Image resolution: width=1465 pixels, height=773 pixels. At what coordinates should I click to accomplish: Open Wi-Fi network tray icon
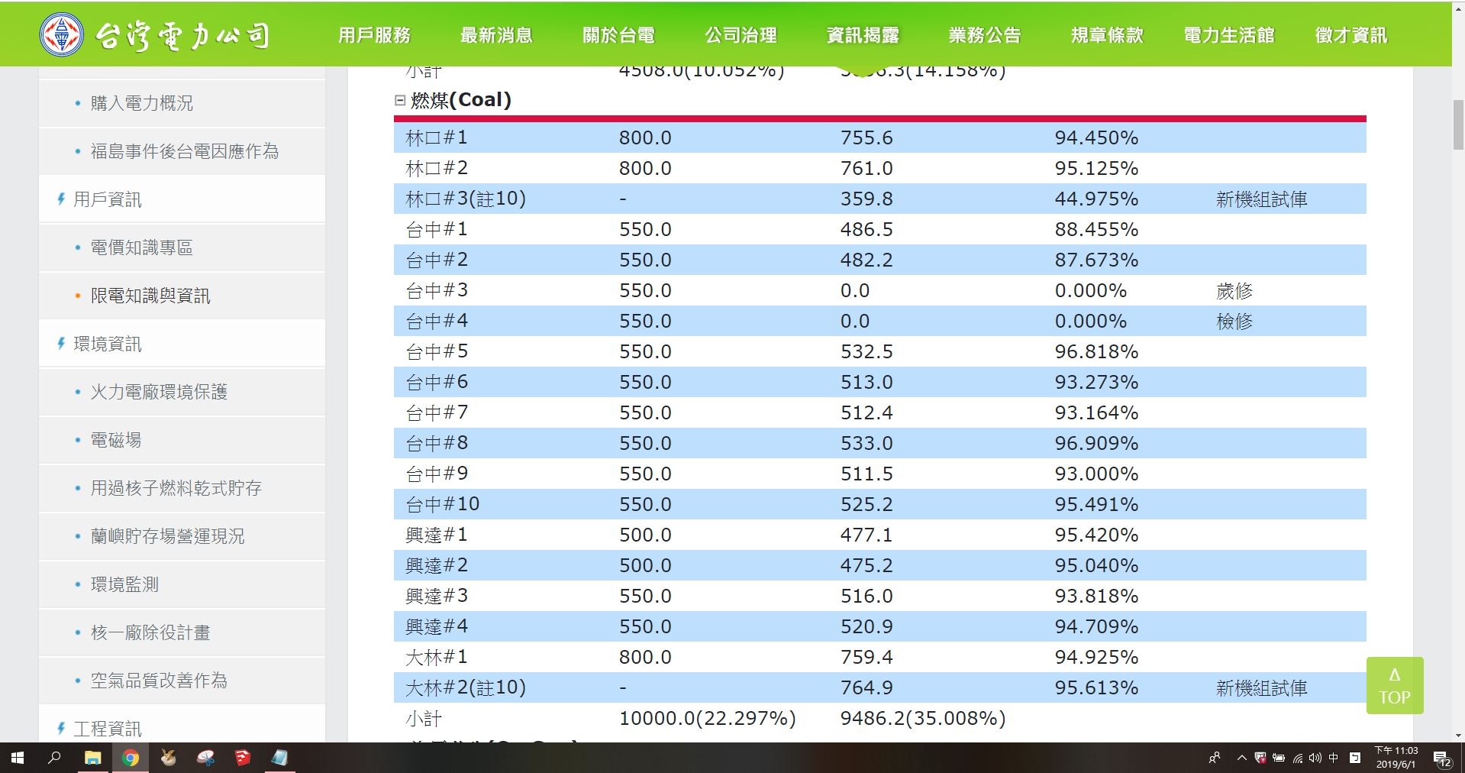coord(1297,758)
